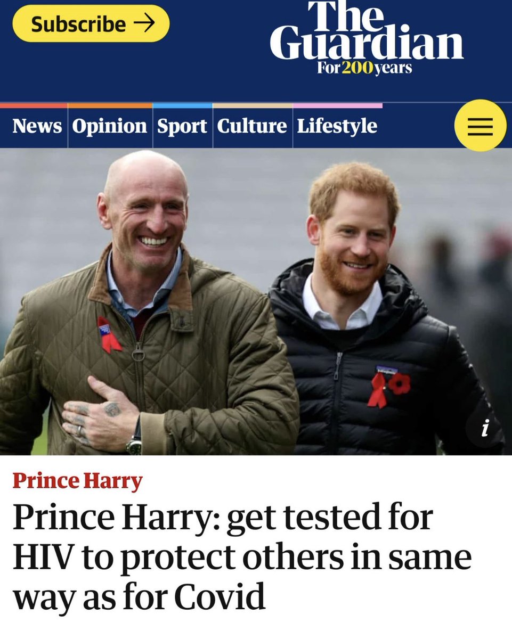This screenshot has width=512, height=639.
Task: Click the red color bar above News
Action: pyautogui.click(x=34, y=105)
